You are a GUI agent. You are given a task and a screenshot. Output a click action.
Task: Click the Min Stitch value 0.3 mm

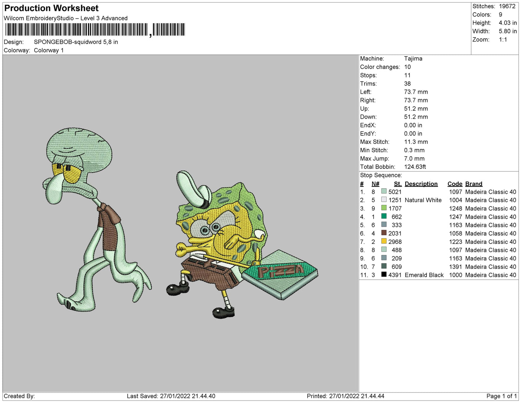[414, 150]
